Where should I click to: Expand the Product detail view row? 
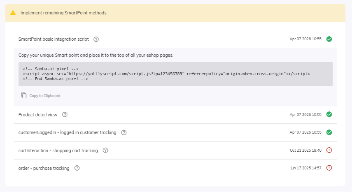tap(38, 115)
